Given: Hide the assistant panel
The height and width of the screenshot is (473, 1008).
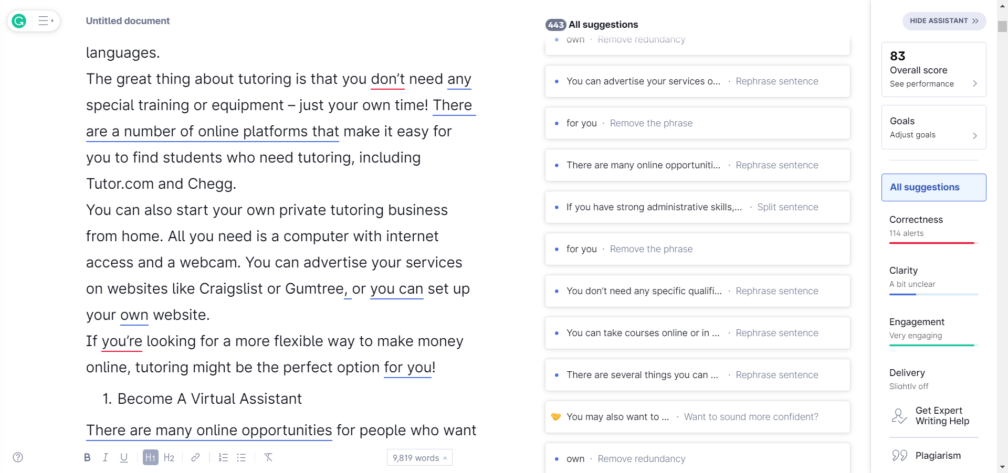Looking at the screenshot, I should [944, 20].
